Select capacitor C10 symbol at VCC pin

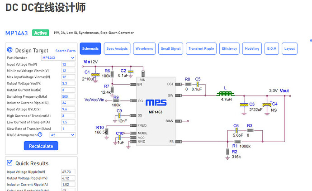(x=119, y=138)
